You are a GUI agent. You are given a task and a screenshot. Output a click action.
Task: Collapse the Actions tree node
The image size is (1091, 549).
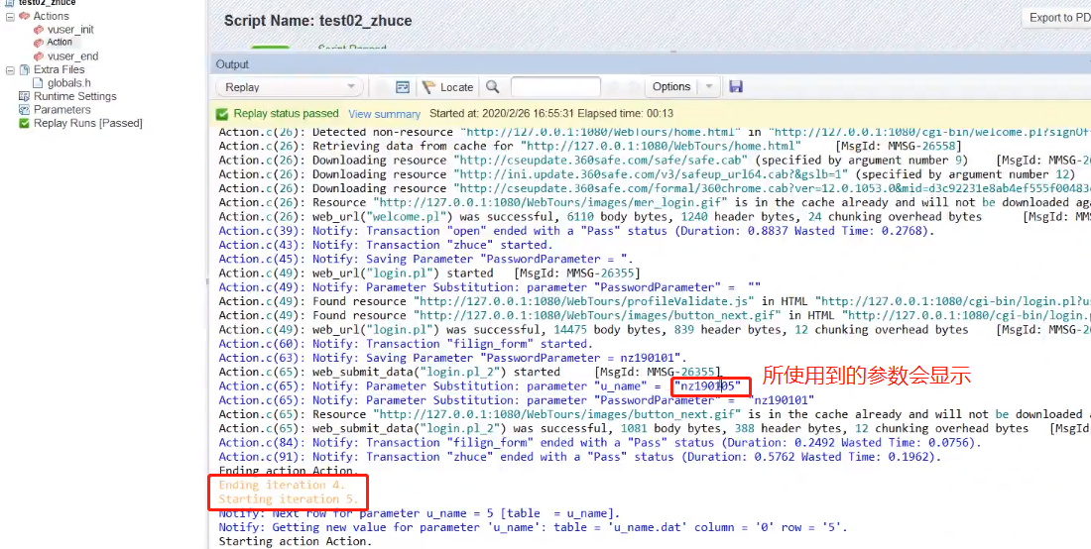tap(10, 16)
